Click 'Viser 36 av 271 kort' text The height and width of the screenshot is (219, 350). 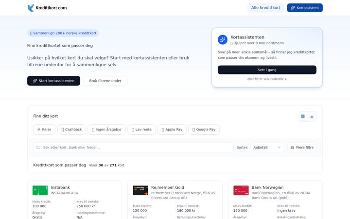pyautogui.click(x=106, y=165)
